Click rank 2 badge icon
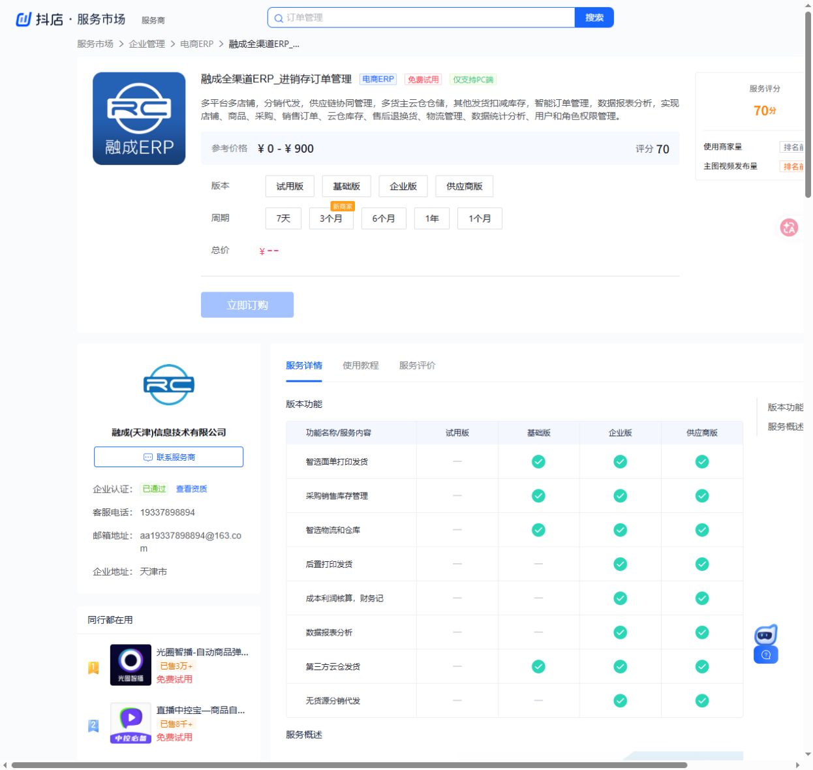Screen dimensions: 813x770 (x=93, y=726)
